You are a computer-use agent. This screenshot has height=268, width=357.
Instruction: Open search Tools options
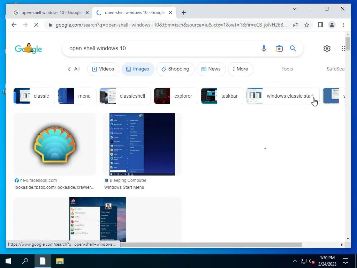pyautogui.click(x=287, y=69)
